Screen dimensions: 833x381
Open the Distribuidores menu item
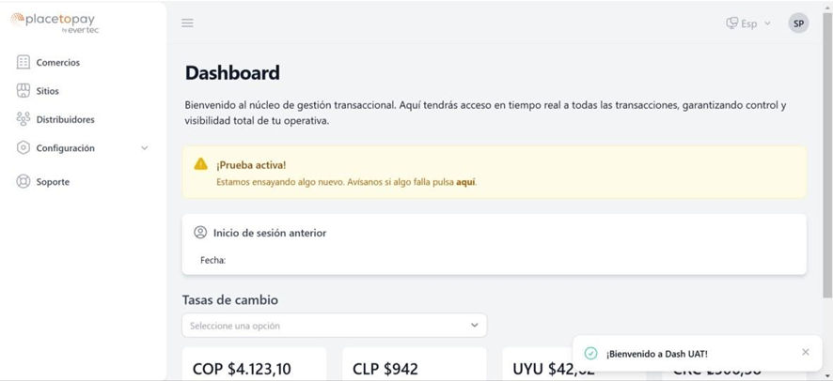coord(65,120)
